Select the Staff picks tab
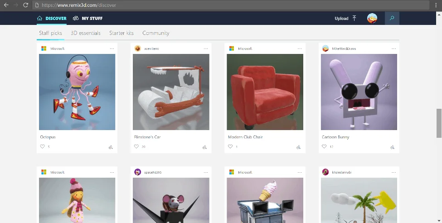 tap(50, 33)
